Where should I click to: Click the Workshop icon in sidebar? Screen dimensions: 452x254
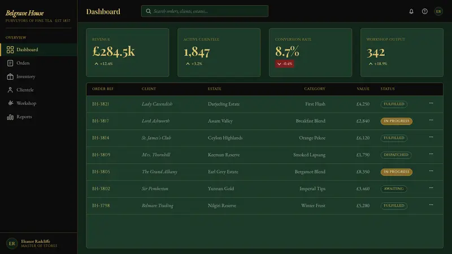[x=10, y=103]
